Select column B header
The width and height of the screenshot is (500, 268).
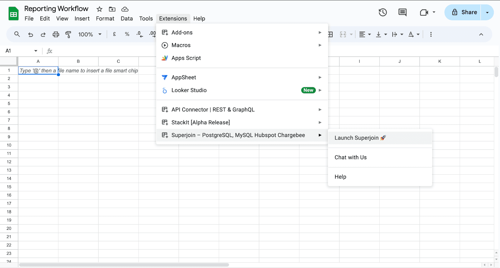78,61
